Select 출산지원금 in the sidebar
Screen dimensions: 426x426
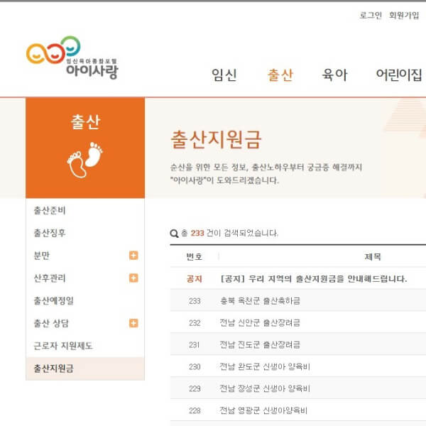click(x=54, y=368)
